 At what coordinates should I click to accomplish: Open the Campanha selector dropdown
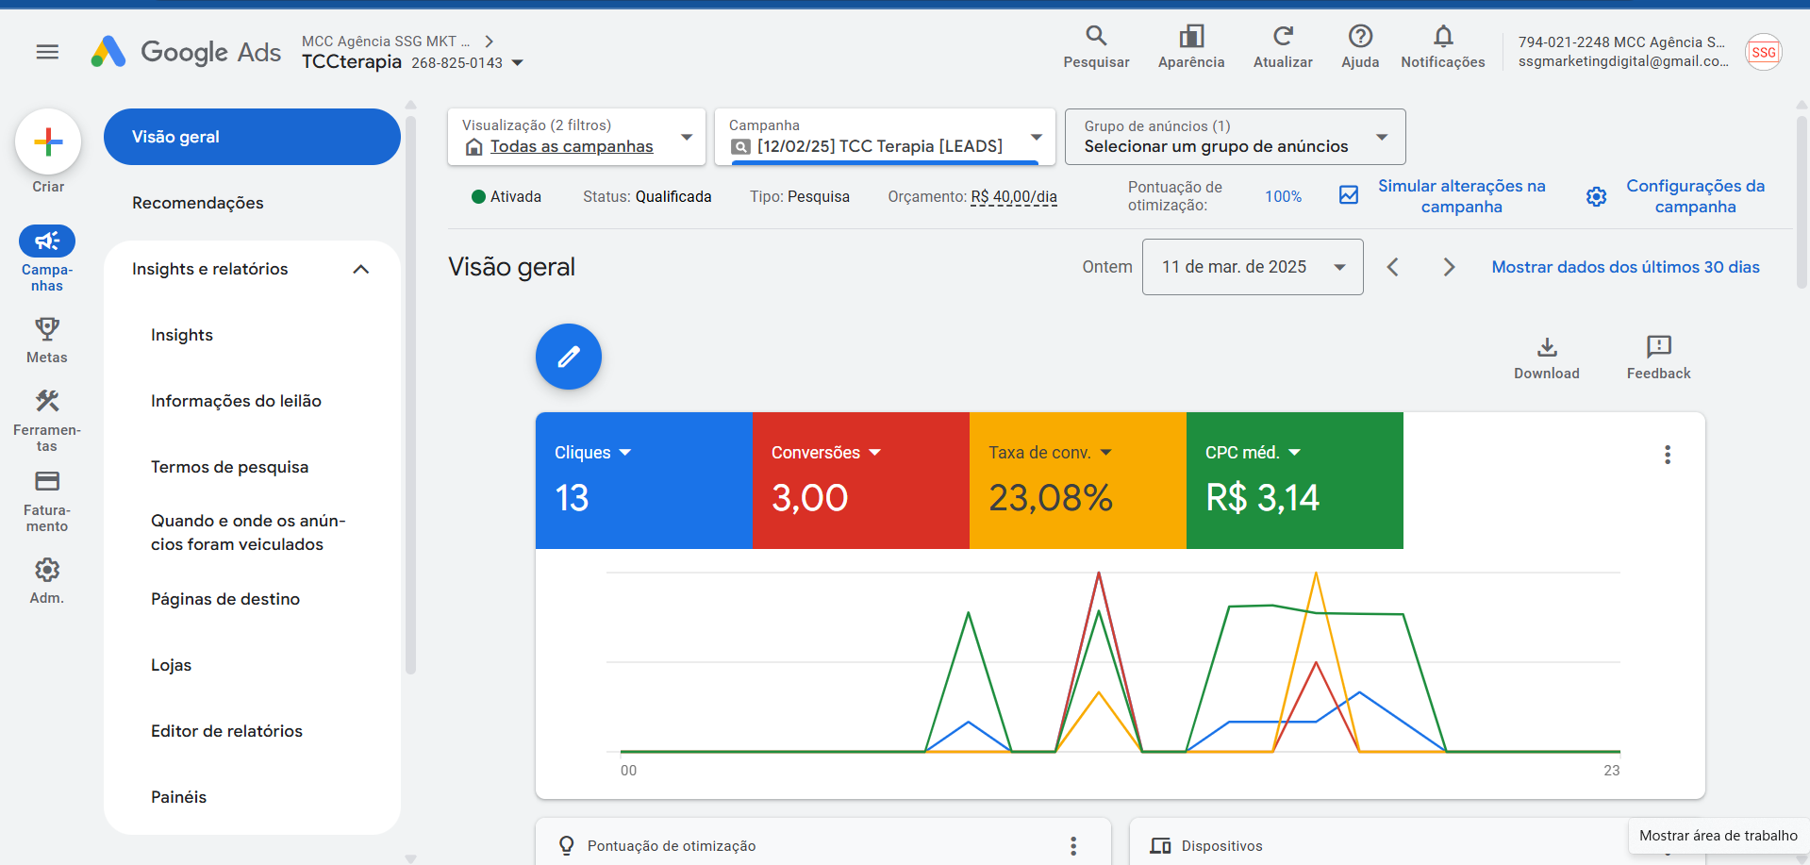click(885, 137)
